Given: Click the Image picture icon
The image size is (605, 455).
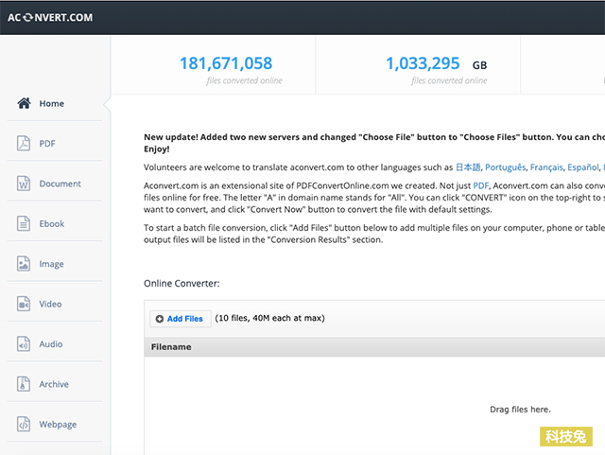Looking at the screenshot, I should [x=24, y=264].
